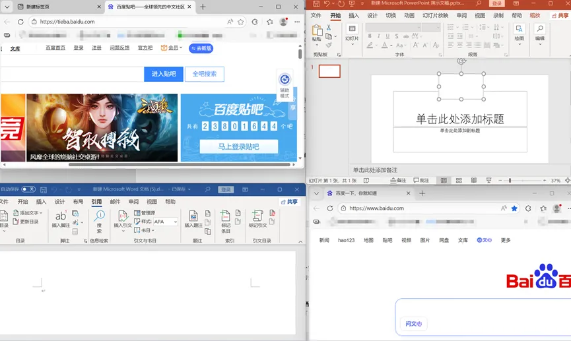Click the vertical scrollbar thumb on Tieba page
The image size is (571, 341).
(x=300, y=54)
